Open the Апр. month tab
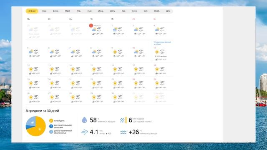The height and width of the screenshot is (150, 267). tap(78, 11)
